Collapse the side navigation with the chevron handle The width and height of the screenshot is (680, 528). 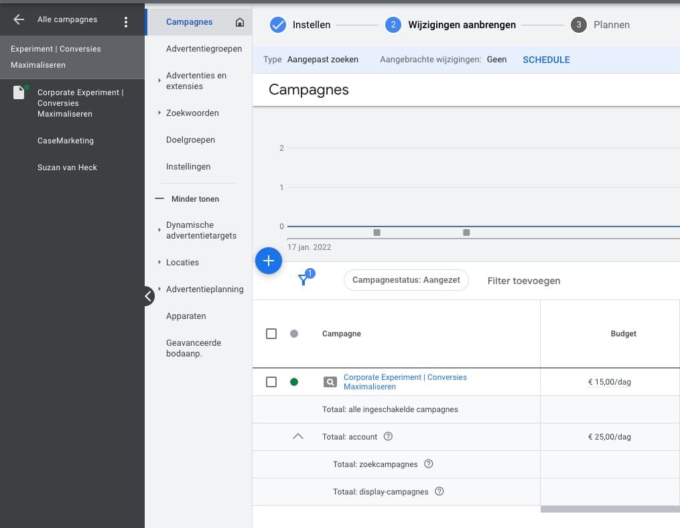149,296
